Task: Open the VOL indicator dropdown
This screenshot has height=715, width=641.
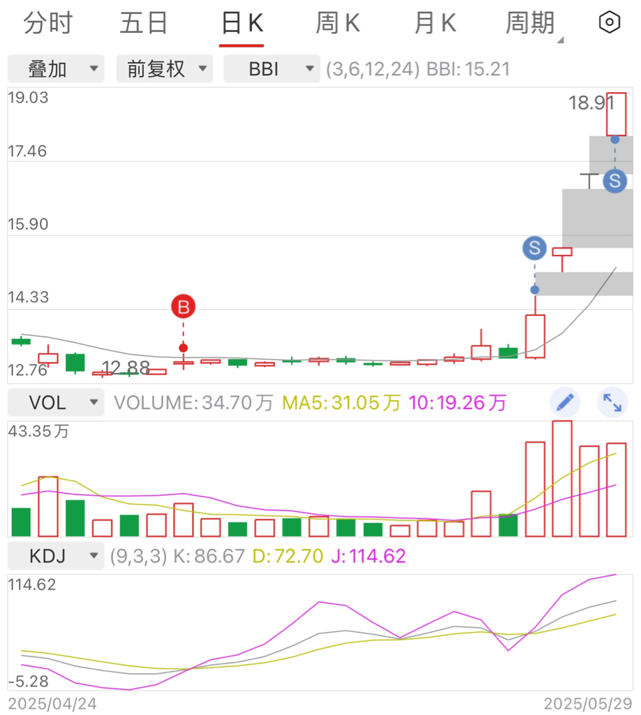Action: point(56,403)
